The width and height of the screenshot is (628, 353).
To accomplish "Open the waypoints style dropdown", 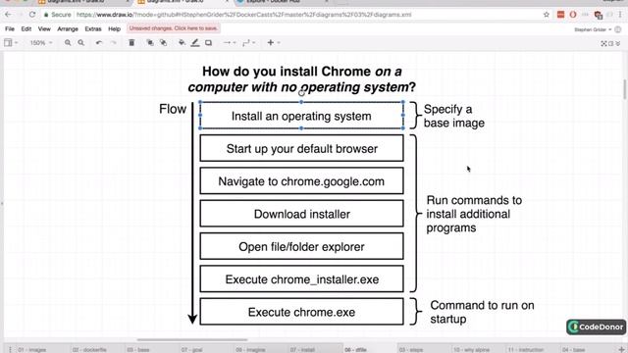I will point(249,42).
